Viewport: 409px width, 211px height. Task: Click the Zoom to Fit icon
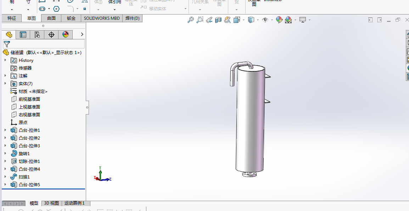(x=191, y=20)
